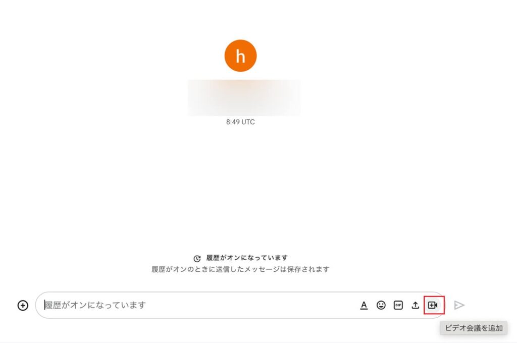
Task: Click the red-outlined video meeting button
Action: click(x=434, y=305)
